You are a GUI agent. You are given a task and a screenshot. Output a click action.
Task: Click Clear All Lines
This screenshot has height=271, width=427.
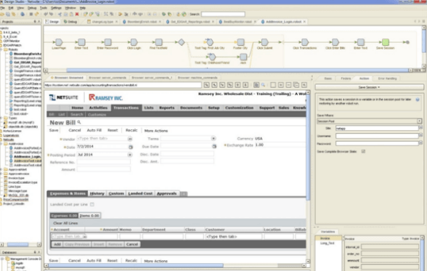pos(65,223)
